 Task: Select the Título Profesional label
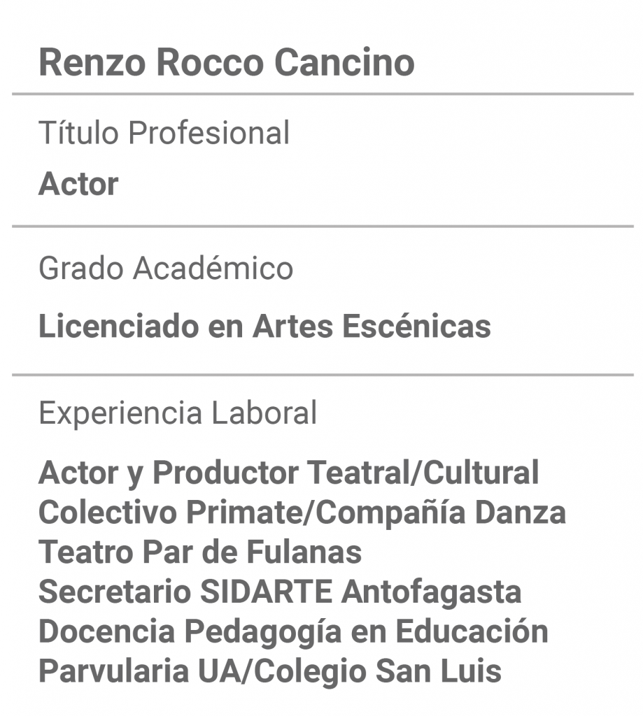click(164, 133)
